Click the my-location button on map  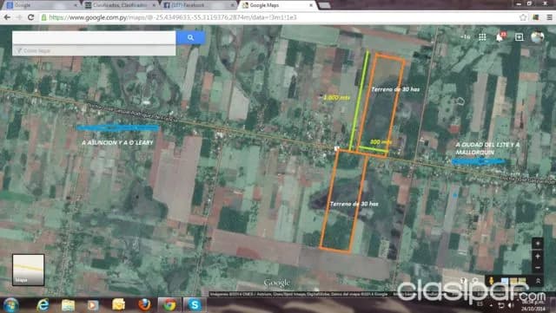click(x=538, y=244)
